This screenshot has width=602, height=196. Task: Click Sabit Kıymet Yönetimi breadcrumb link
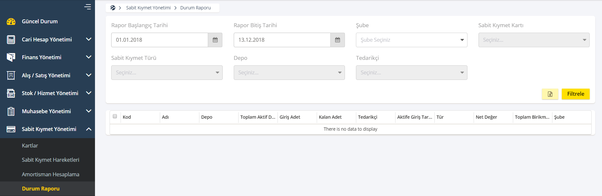point(148,8)
